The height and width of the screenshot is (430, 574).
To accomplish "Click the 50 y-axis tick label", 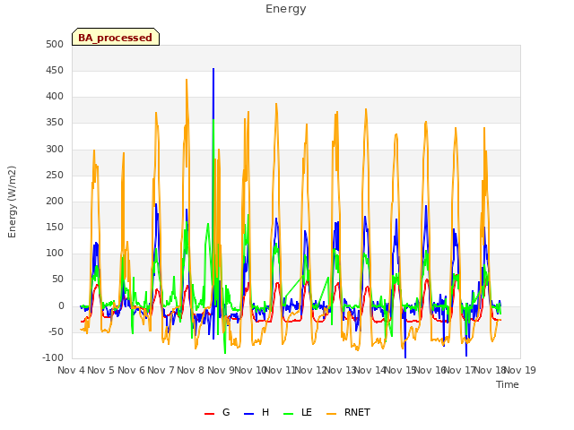I will pyautogui.click(x=57, y=279).
